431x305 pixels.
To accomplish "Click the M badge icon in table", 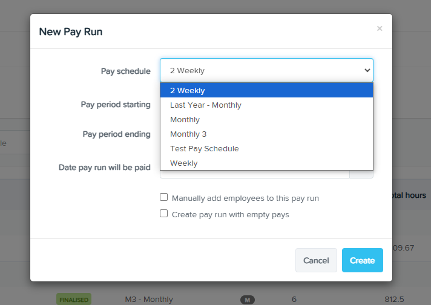I will (x=248, y=300).
